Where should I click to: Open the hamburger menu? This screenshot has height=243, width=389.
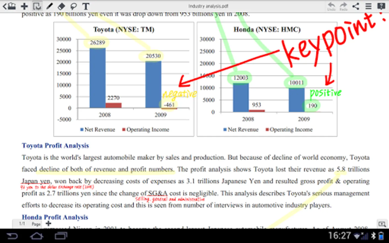(x=368, y=6)
